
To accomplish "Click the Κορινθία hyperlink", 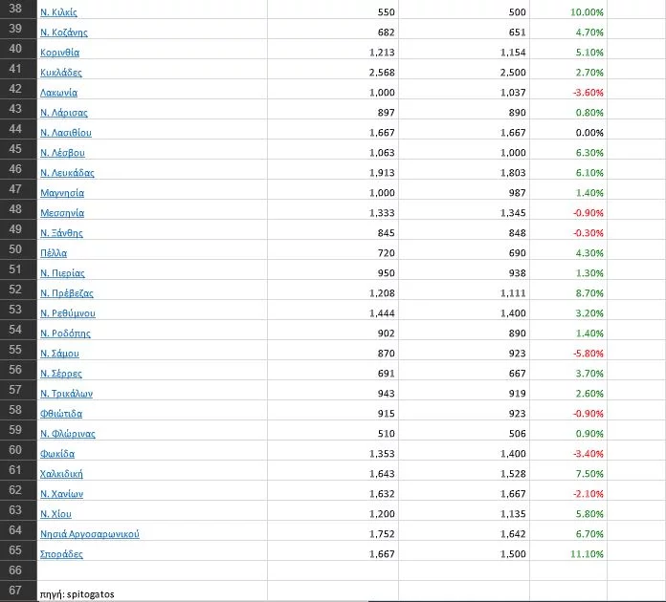I will pyautogui.click(x=59, y=53).
